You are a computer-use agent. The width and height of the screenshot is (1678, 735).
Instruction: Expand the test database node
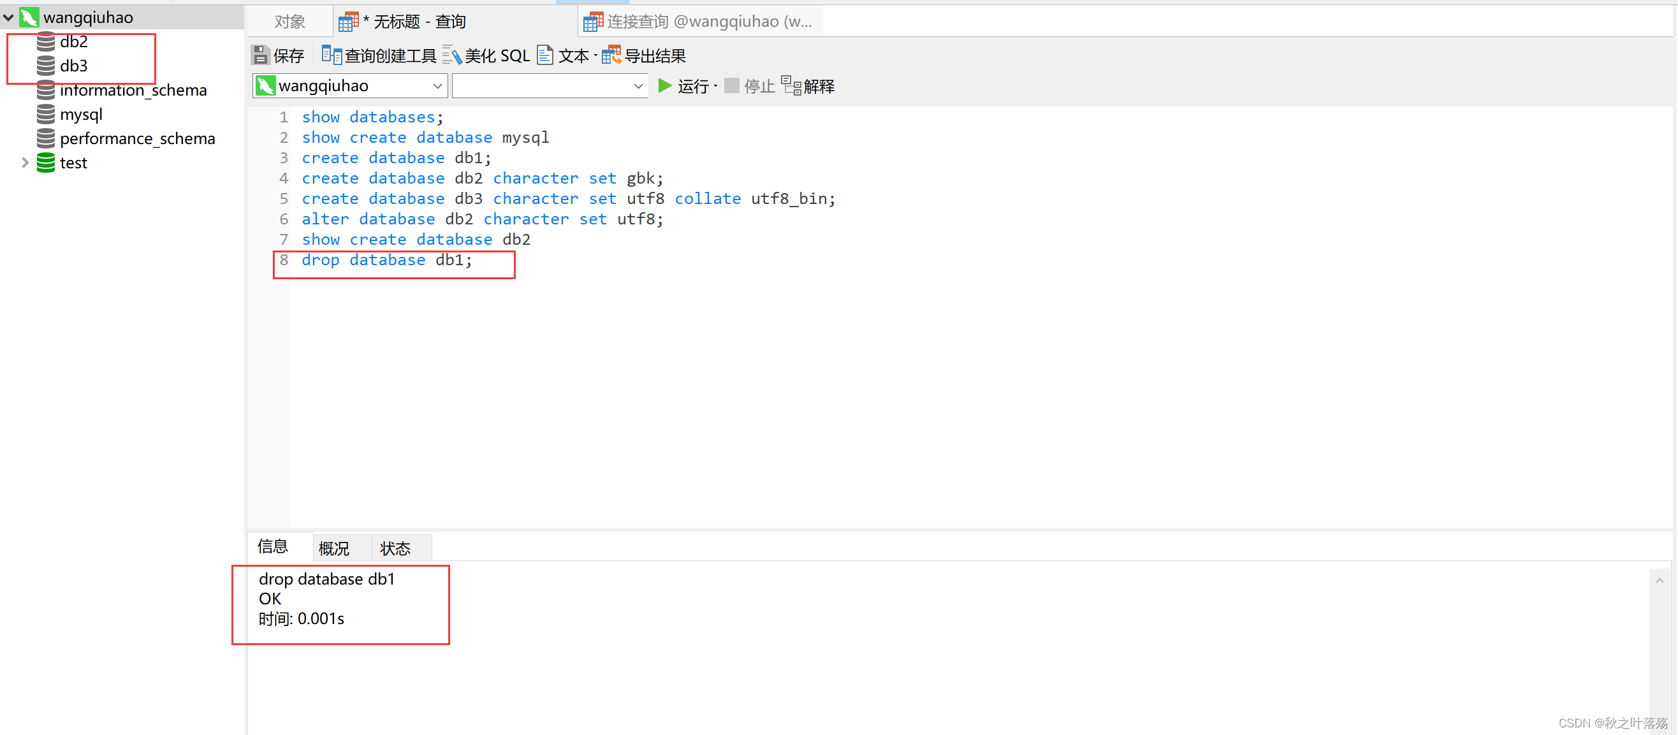tap(25, 163)
